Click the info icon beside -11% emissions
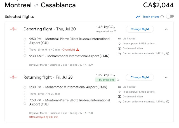Viewport: 179px width, 128px height. click(118, 80)
